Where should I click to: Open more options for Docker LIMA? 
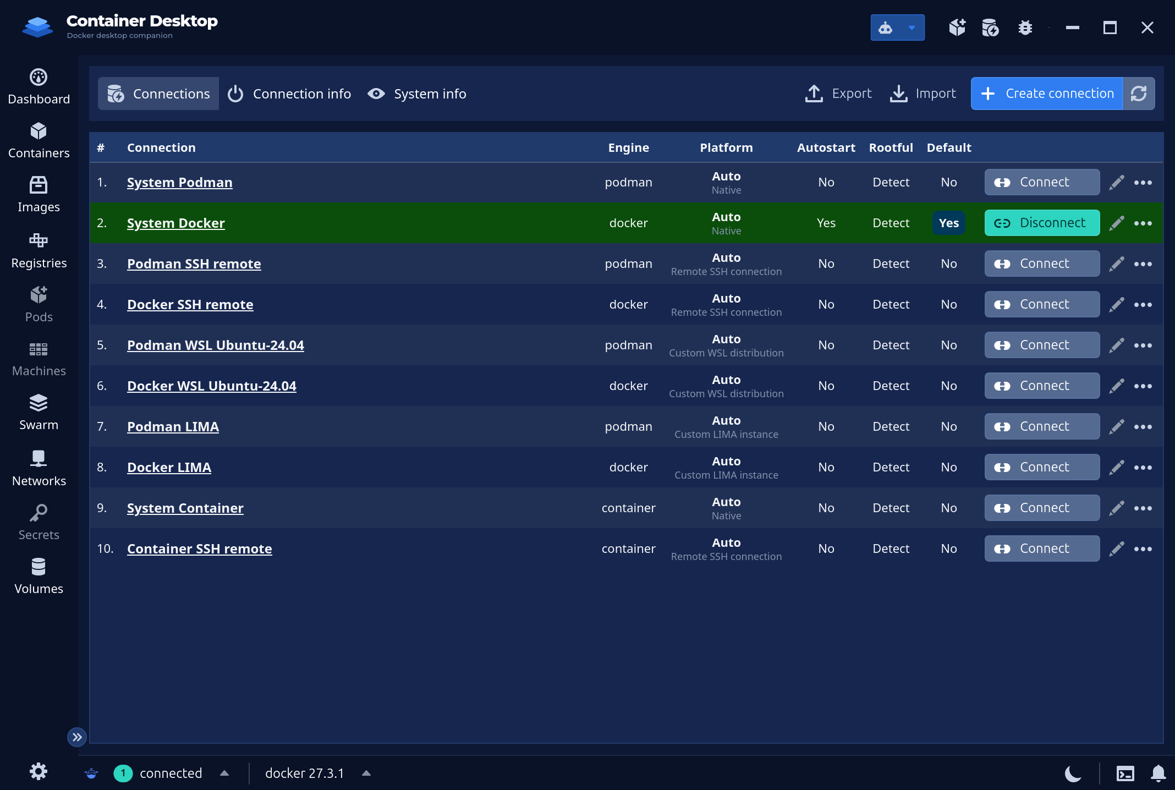(x=1143, y=468)
